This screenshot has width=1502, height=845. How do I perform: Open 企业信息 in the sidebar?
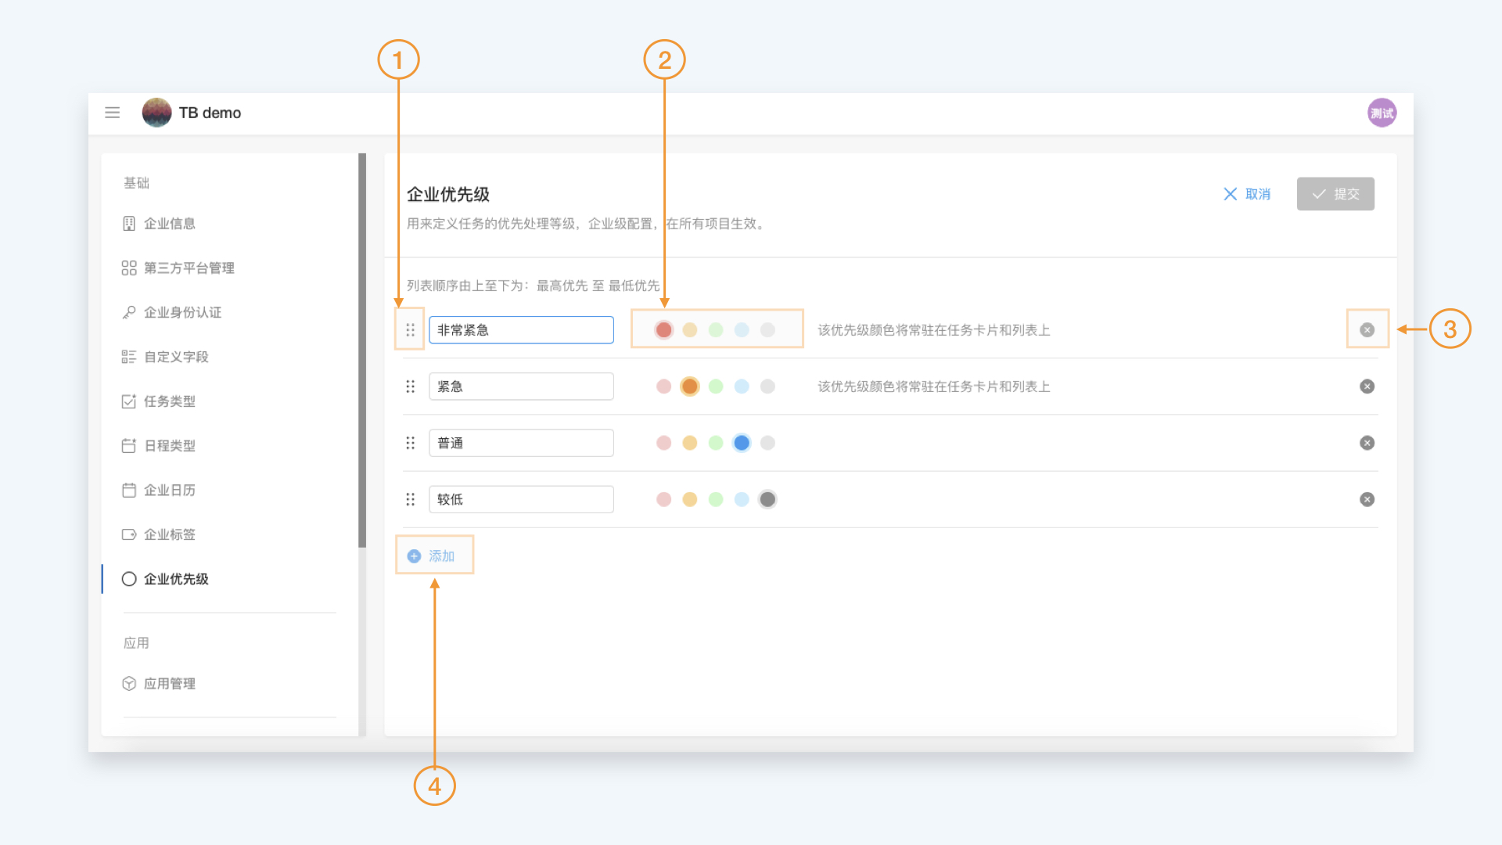click(169, 224)
